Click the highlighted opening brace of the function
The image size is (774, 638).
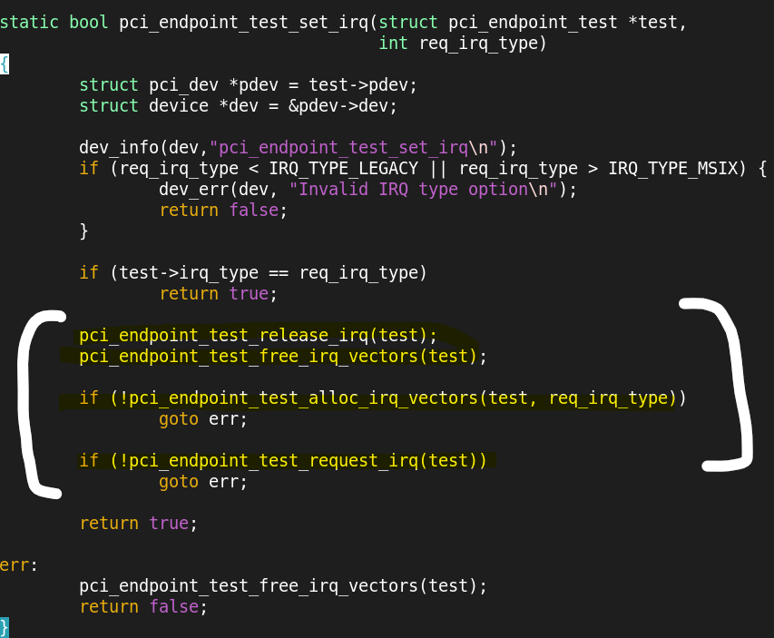[x=5, y=64]
